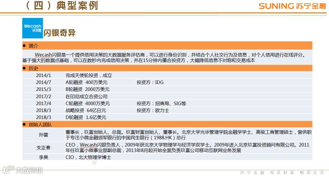Click 孙雷's biography starting 董事长，玖富创始人
The image size is (329, 176).
(x=189, y=135)
